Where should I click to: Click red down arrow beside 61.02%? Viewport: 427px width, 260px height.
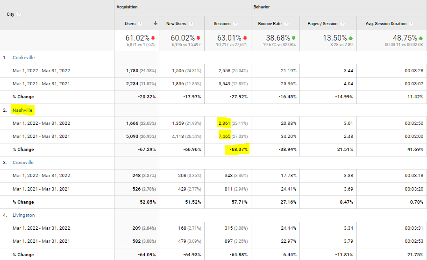click(153, 38)
